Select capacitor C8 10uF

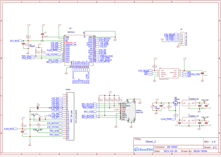click(161, 106)
